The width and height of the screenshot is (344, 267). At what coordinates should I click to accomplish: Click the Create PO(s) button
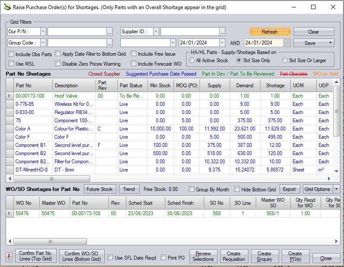click(x=295, y=256)
